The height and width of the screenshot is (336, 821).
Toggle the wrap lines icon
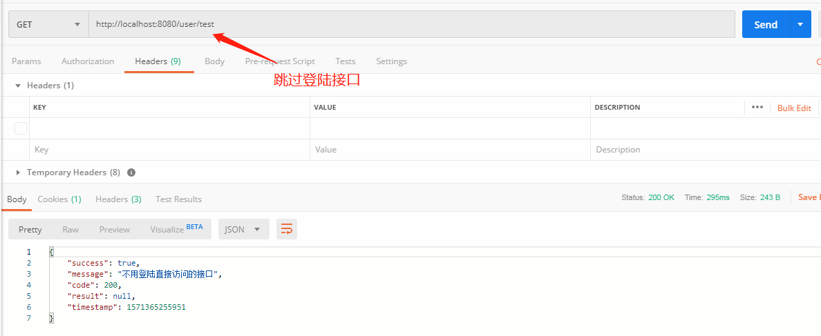(x=287, y=229)
